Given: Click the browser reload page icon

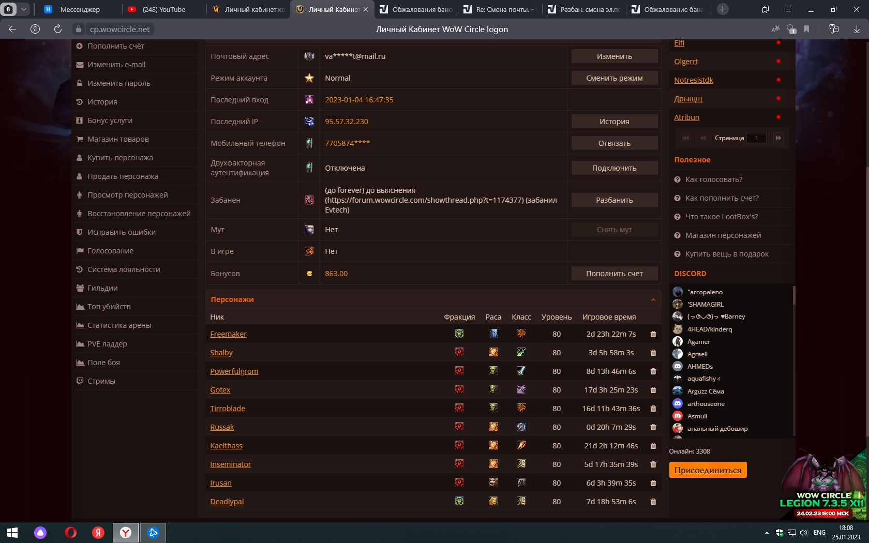Looking at the screenshot, I should click(58, 29).
